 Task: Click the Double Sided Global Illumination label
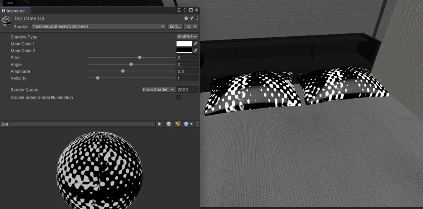(x=42, y=97)
